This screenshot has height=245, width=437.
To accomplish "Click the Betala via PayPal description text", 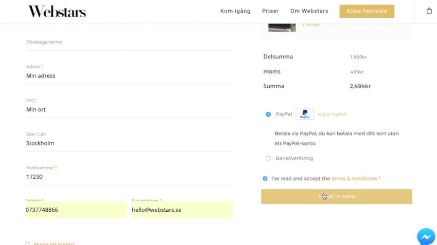I will tap(337, 138).
